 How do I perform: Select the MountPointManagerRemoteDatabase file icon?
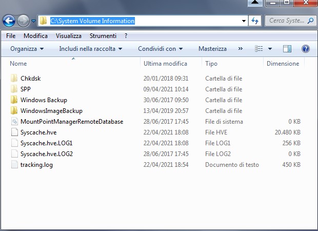14,122
